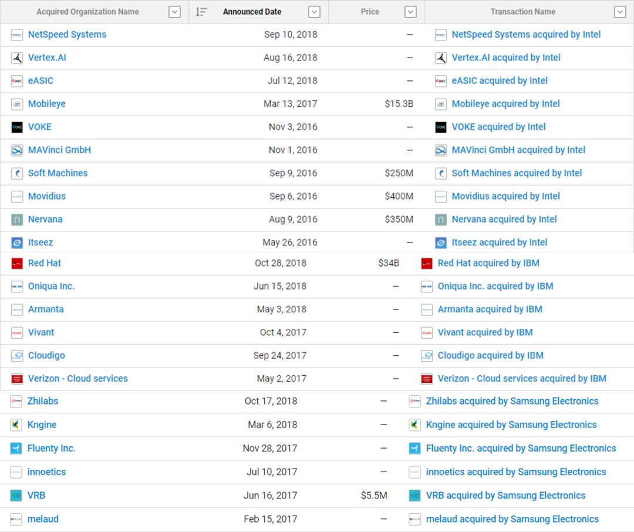This screenshot has height=532, width=634.
Task: Open the Announced Date column dropdown
Action: pos(314,12)
